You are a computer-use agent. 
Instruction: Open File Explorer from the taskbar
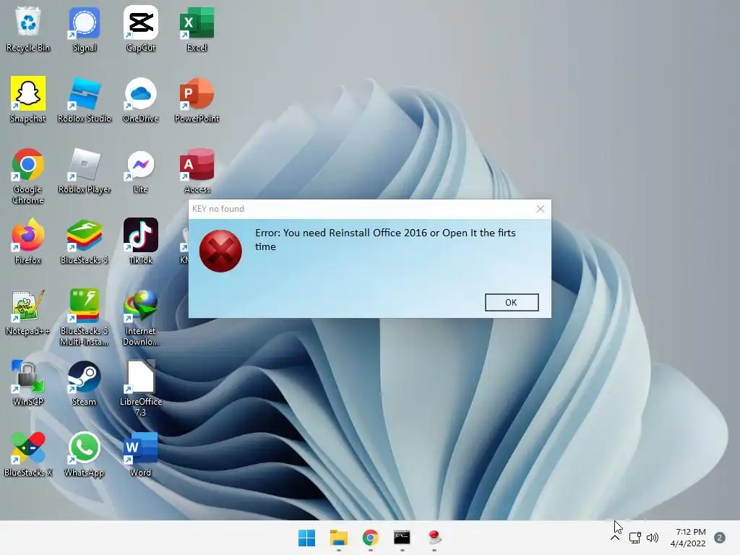339,538
